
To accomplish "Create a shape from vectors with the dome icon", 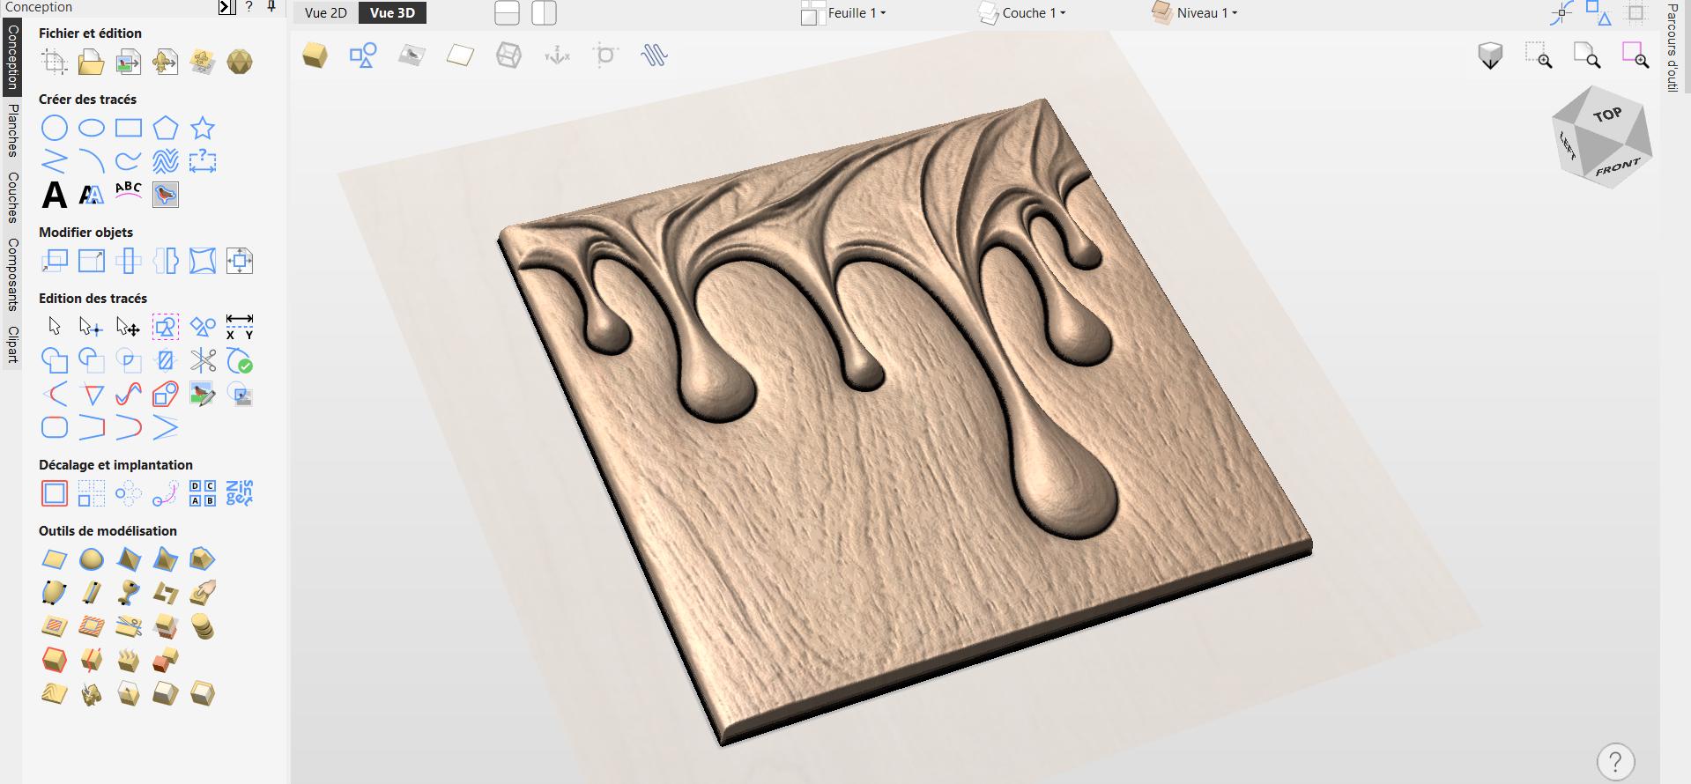I will coord(92,559).
